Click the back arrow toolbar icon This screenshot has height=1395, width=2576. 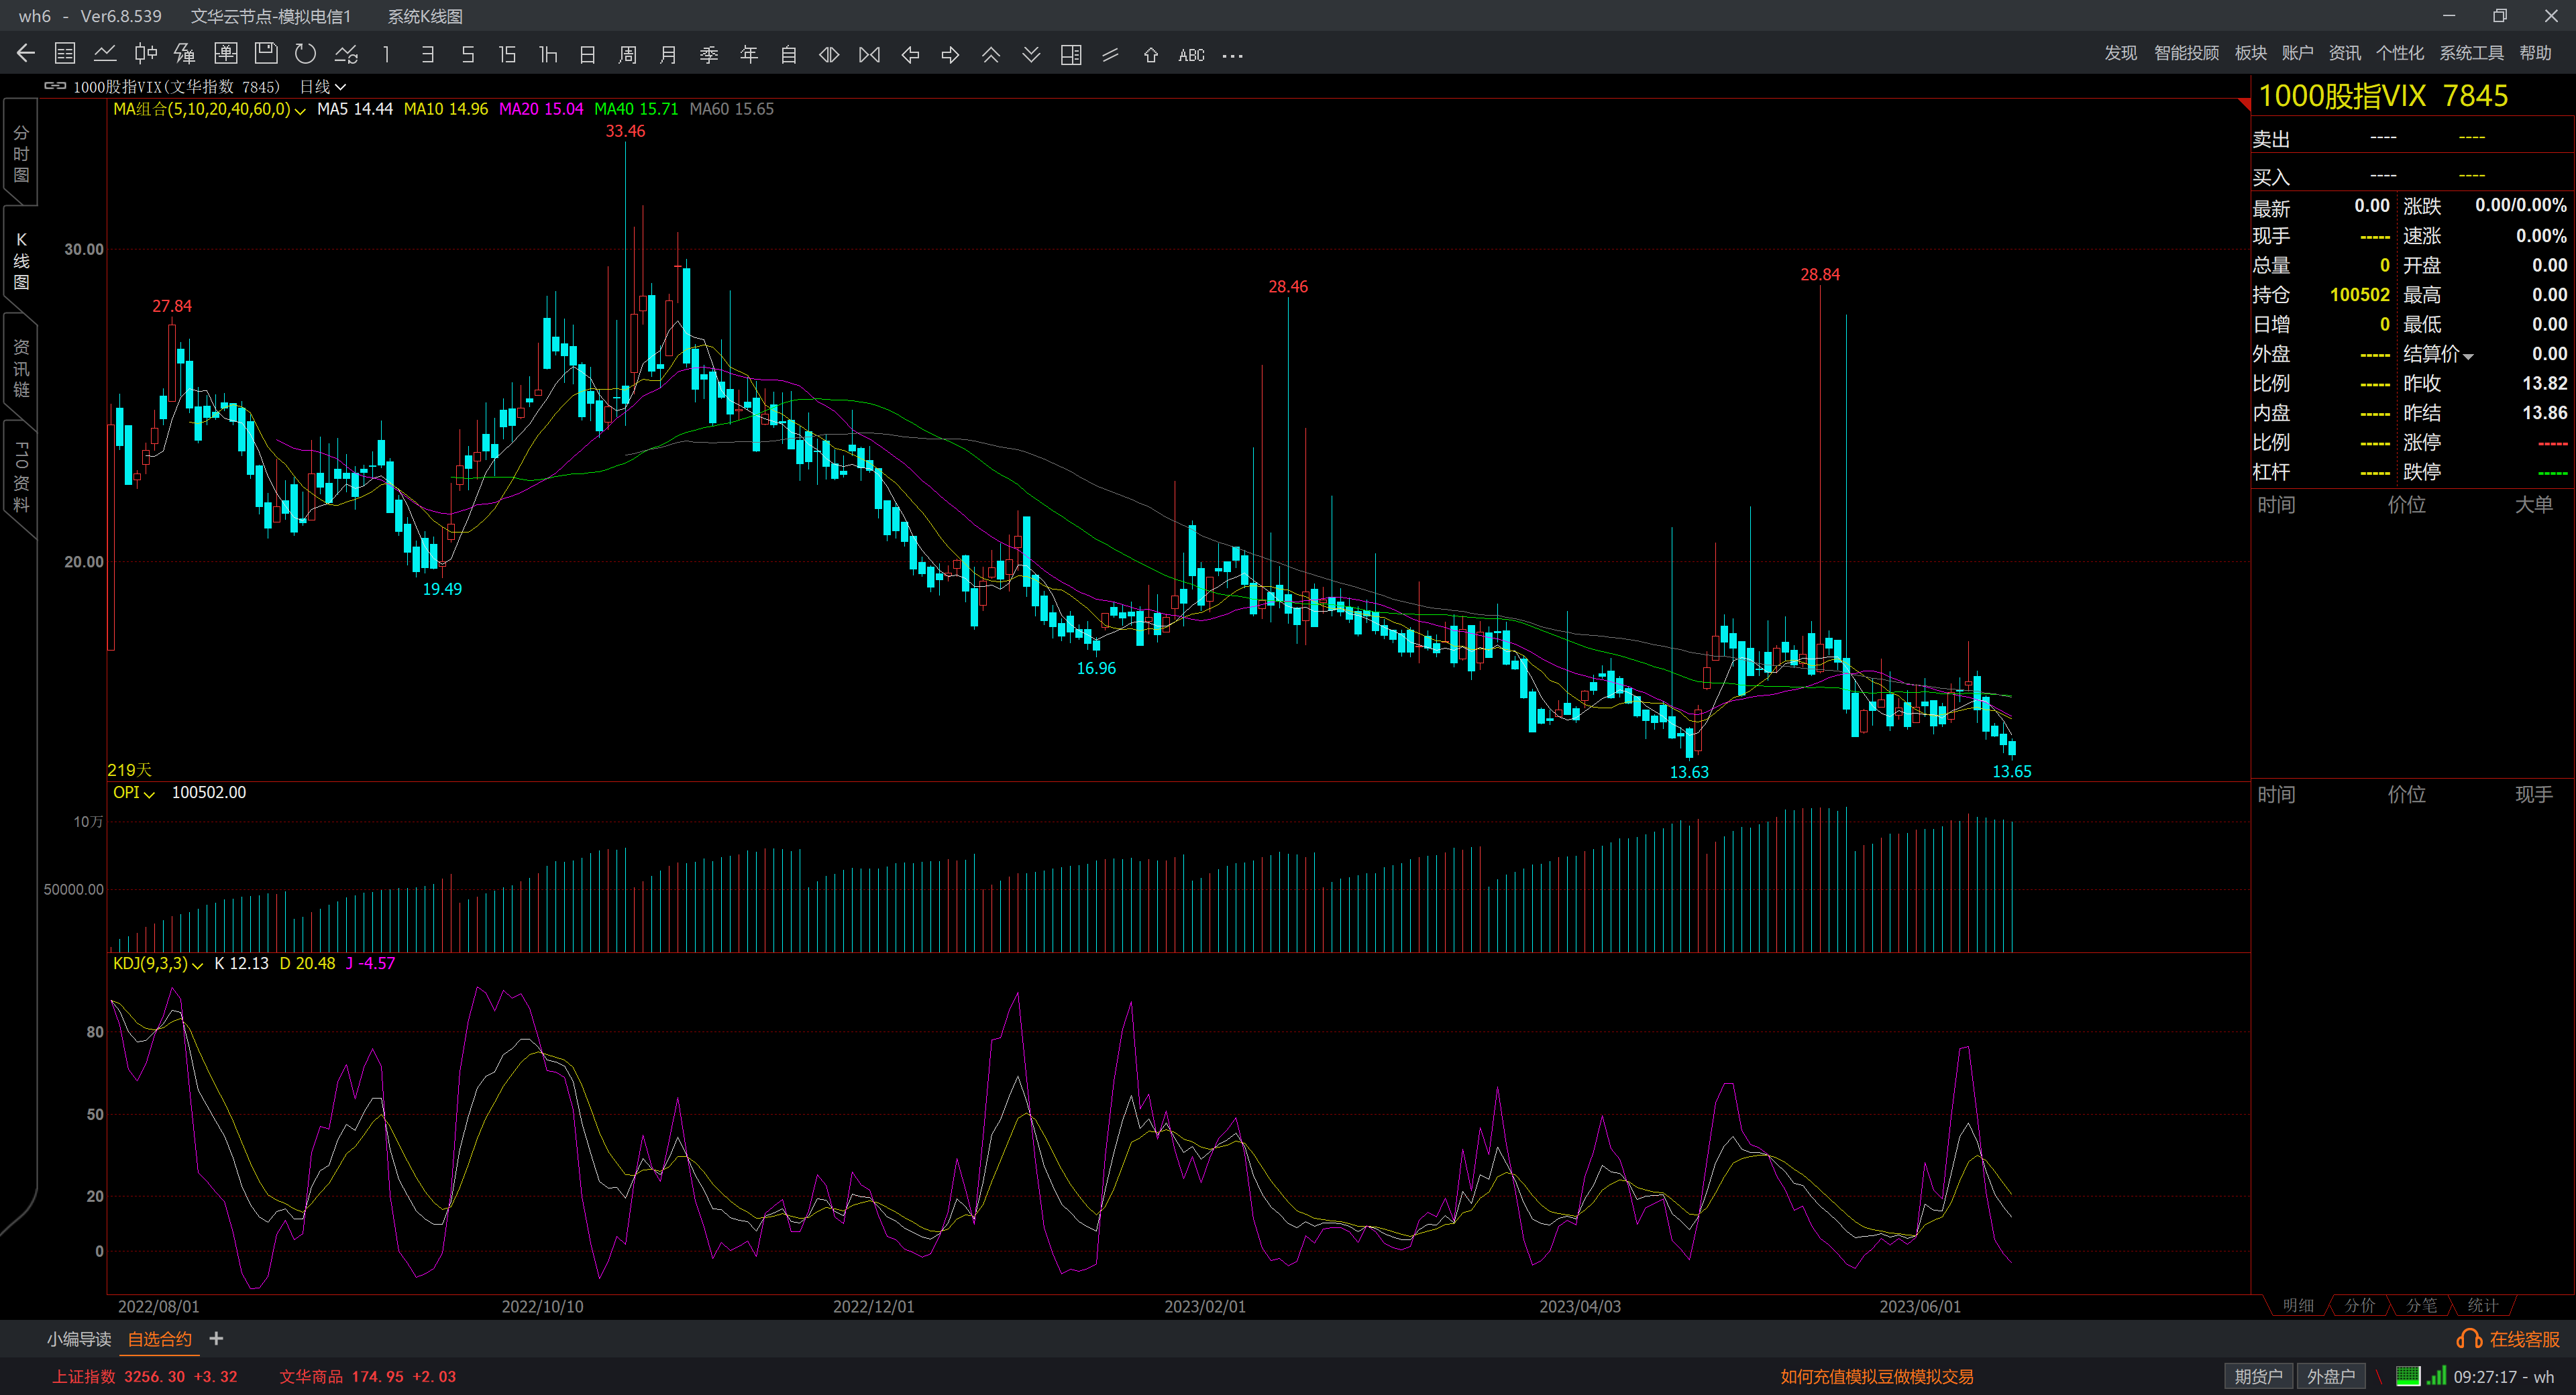pyautogui.click(x=26, y=54)
